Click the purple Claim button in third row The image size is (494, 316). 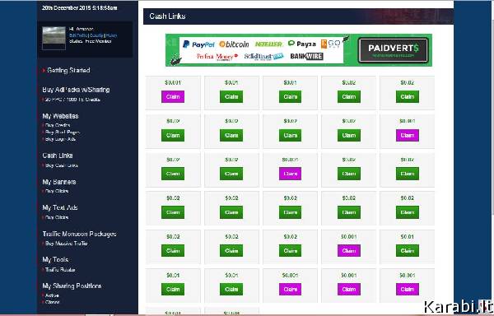290,174
